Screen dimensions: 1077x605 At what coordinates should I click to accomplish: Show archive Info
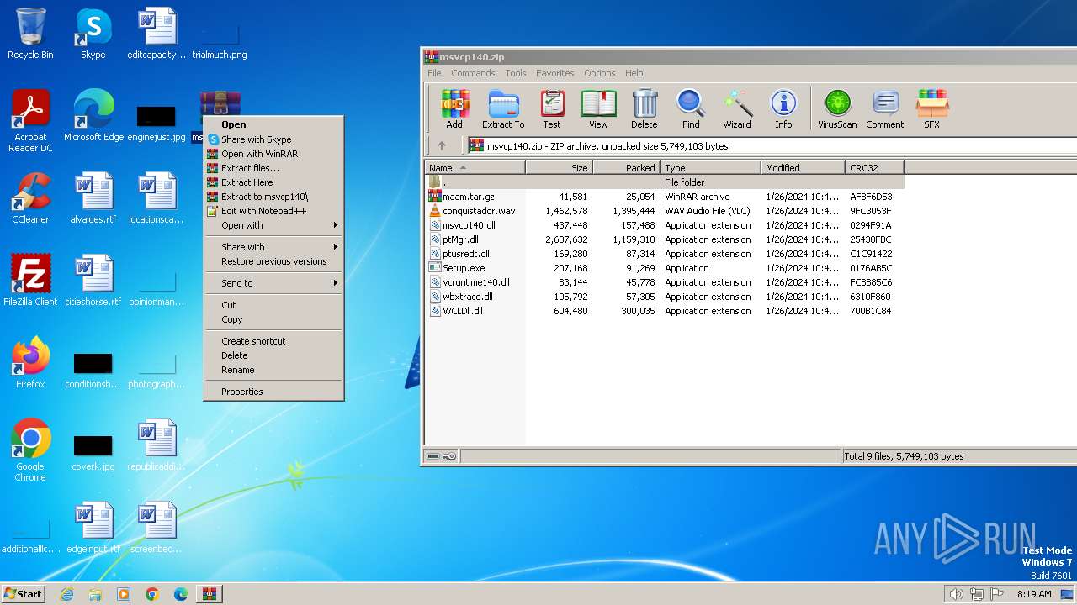click(x=783, y=109)
